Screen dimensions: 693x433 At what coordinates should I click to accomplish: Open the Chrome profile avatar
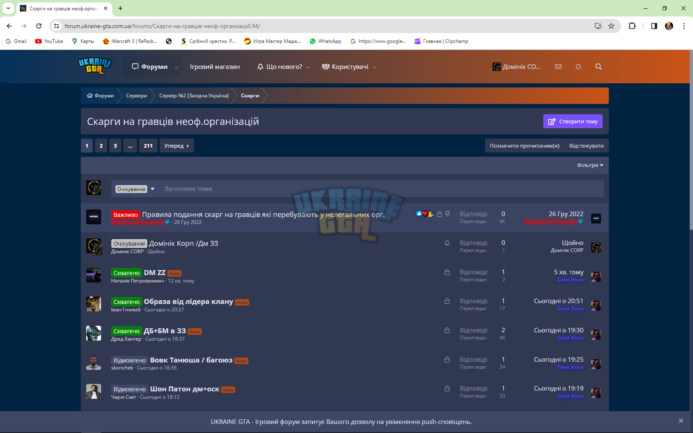pos(669,26)
